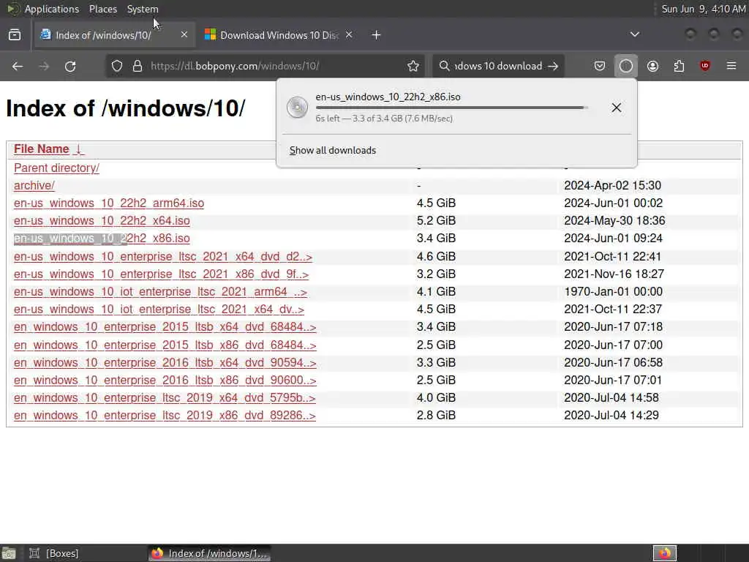
Task: Switch to Download Windows 10 Disc tab
Action: (279, 35)
